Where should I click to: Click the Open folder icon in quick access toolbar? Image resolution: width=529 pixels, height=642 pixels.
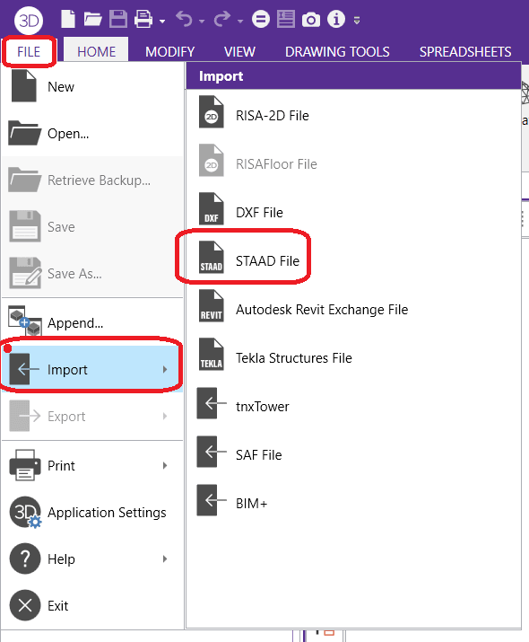tap(93, 19)
